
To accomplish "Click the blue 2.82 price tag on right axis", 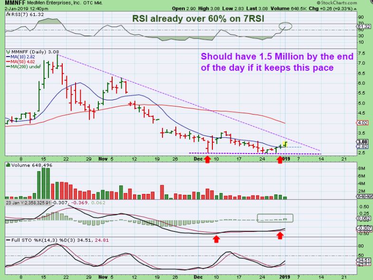I will click(363, 146).
